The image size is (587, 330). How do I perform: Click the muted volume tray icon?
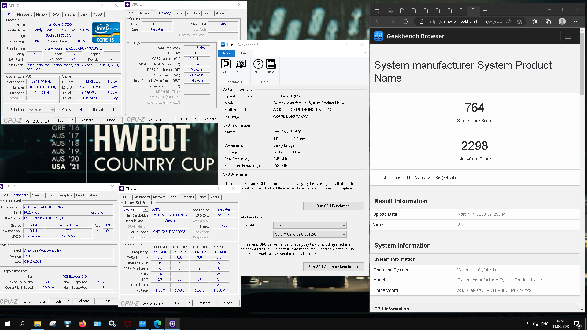536,324
